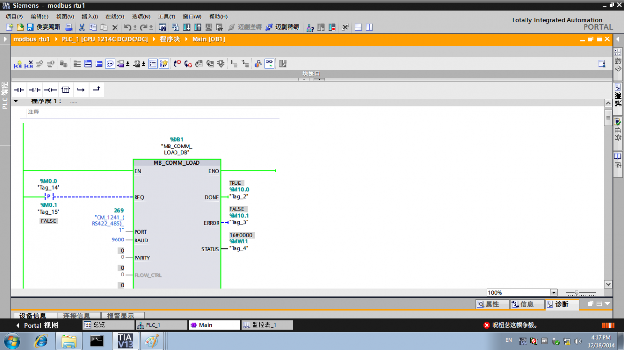Toggle monitoring on/off with glasses icon

[270, 64]
